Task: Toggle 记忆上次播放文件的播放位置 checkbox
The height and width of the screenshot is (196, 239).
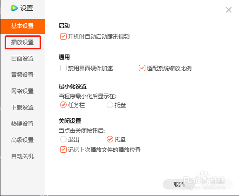Action: pos(63,149)
